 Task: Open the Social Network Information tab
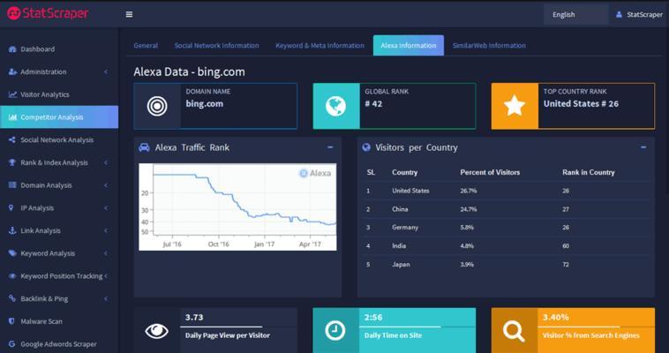(x=216, y=45)
